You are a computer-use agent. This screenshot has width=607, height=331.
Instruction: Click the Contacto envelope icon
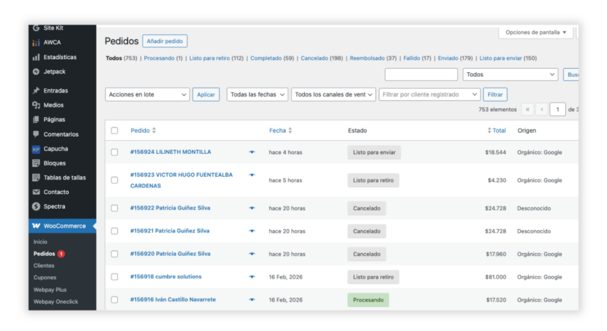pos(37,192)
